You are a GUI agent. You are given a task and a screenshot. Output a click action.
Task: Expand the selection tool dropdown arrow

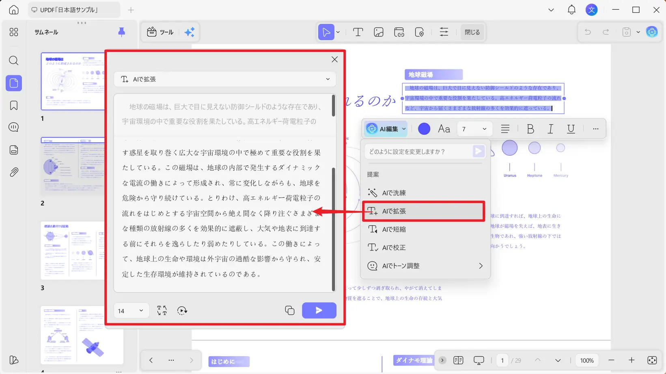tap(337, 32)
